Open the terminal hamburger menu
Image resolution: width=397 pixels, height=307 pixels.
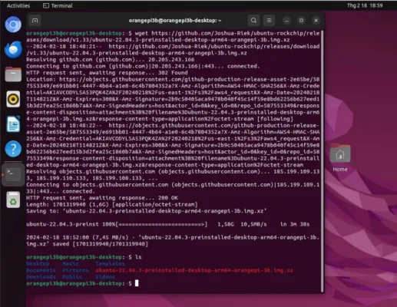[269, 21]
